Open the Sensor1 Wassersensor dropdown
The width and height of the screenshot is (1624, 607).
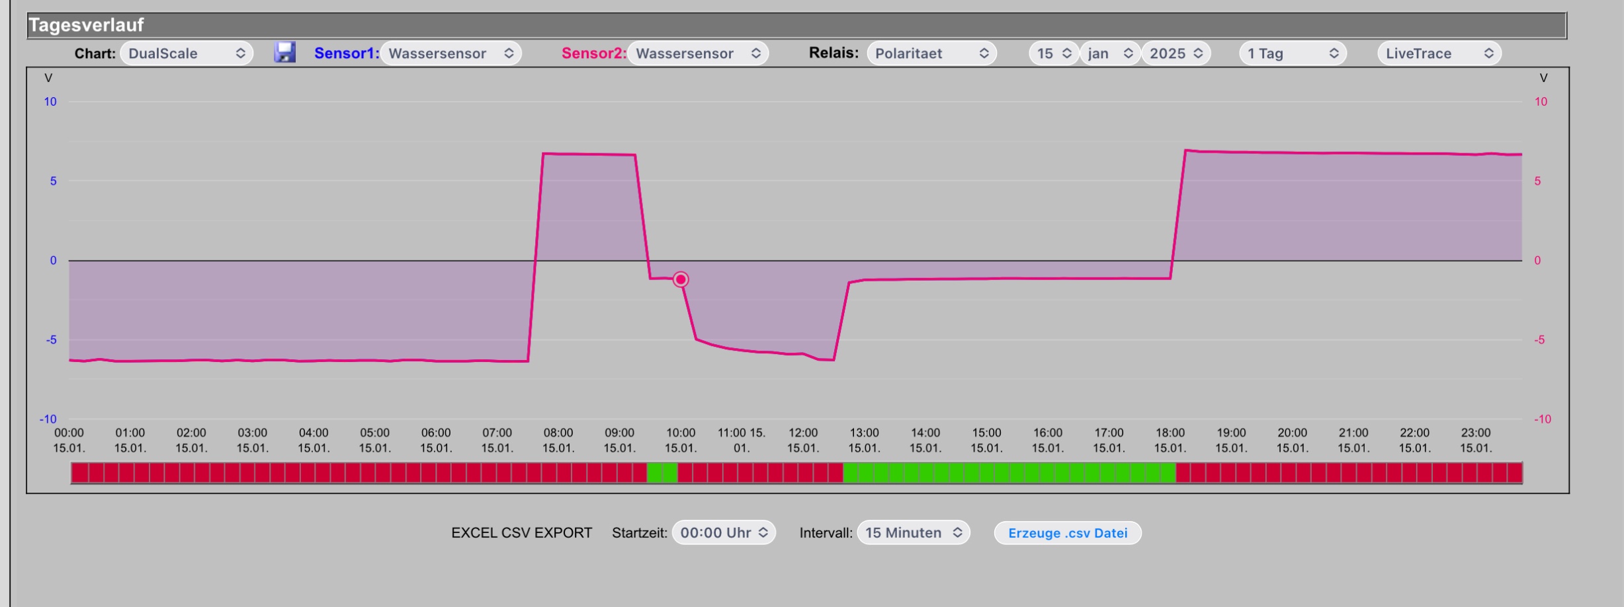pos(451,54)
